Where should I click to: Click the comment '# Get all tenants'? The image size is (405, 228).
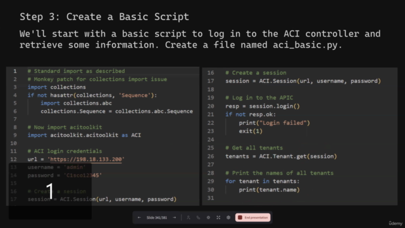pyautogui.click(x=254, y=148)
